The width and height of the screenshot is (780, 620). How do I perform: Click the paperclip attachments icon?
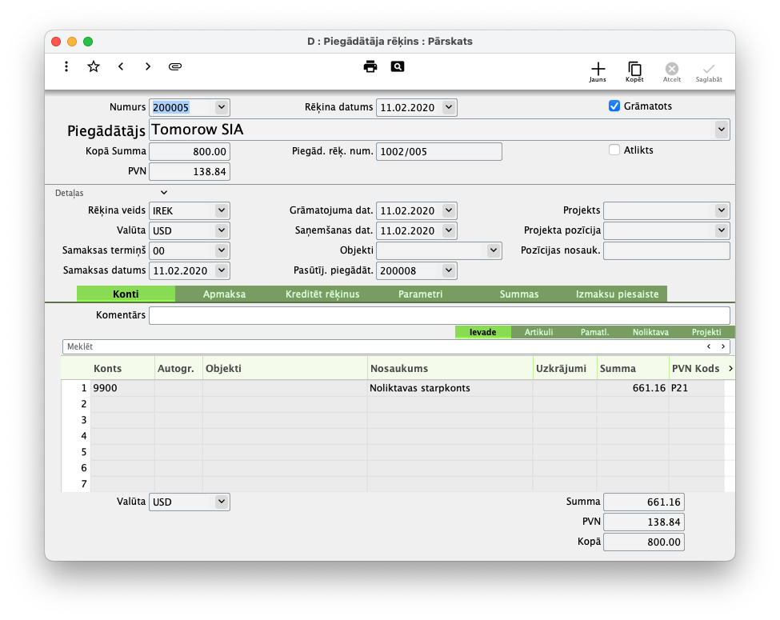pyautogui.click(x=175, y=66)
